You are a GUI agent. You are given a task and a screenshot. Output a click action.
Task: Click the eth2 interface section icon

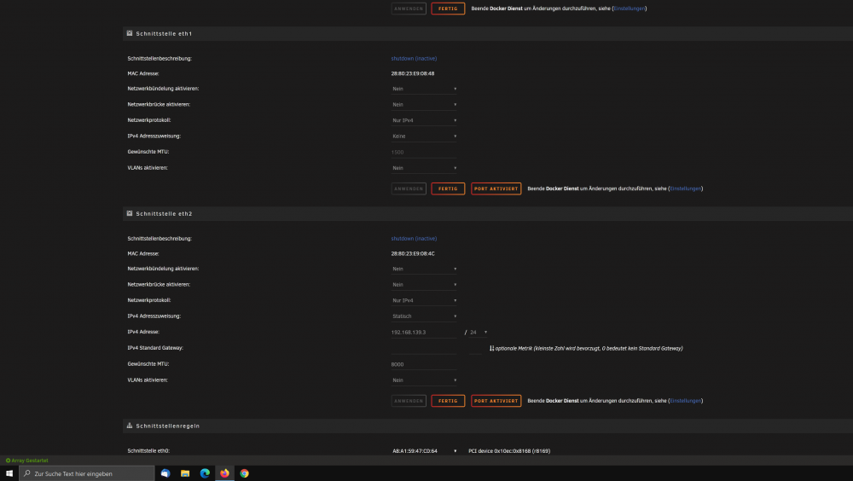click(x=130, y=213)
